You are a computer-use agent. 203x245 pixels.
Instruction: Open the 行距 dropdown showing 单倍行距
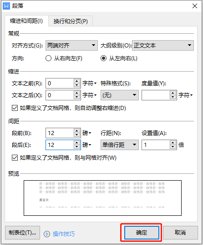click(120, 145)
